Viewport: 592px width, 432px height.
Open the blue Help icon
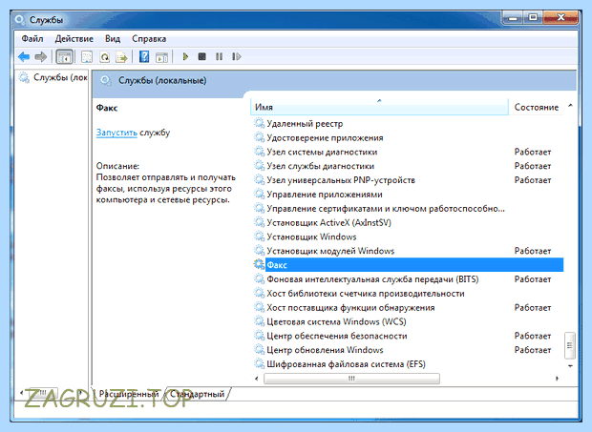point(144,57)
